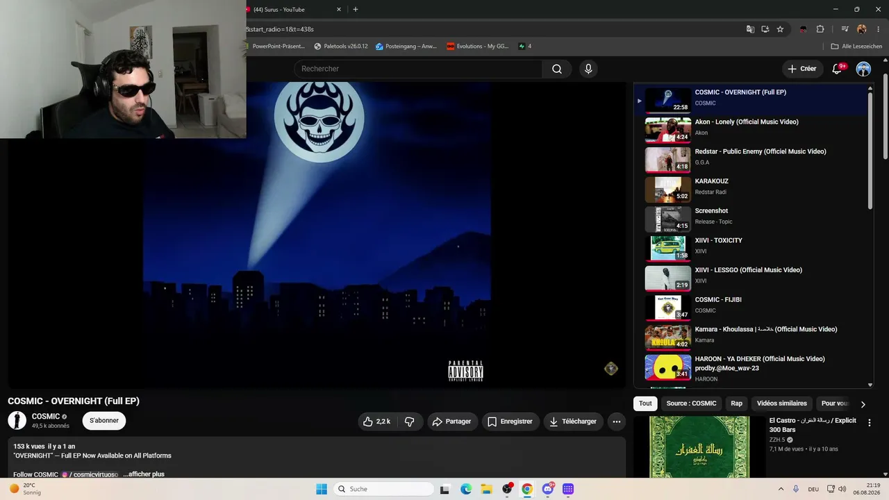Screen dimensions: 889x500
Task: Show hidden system tray icons
Action: point(781,489)
